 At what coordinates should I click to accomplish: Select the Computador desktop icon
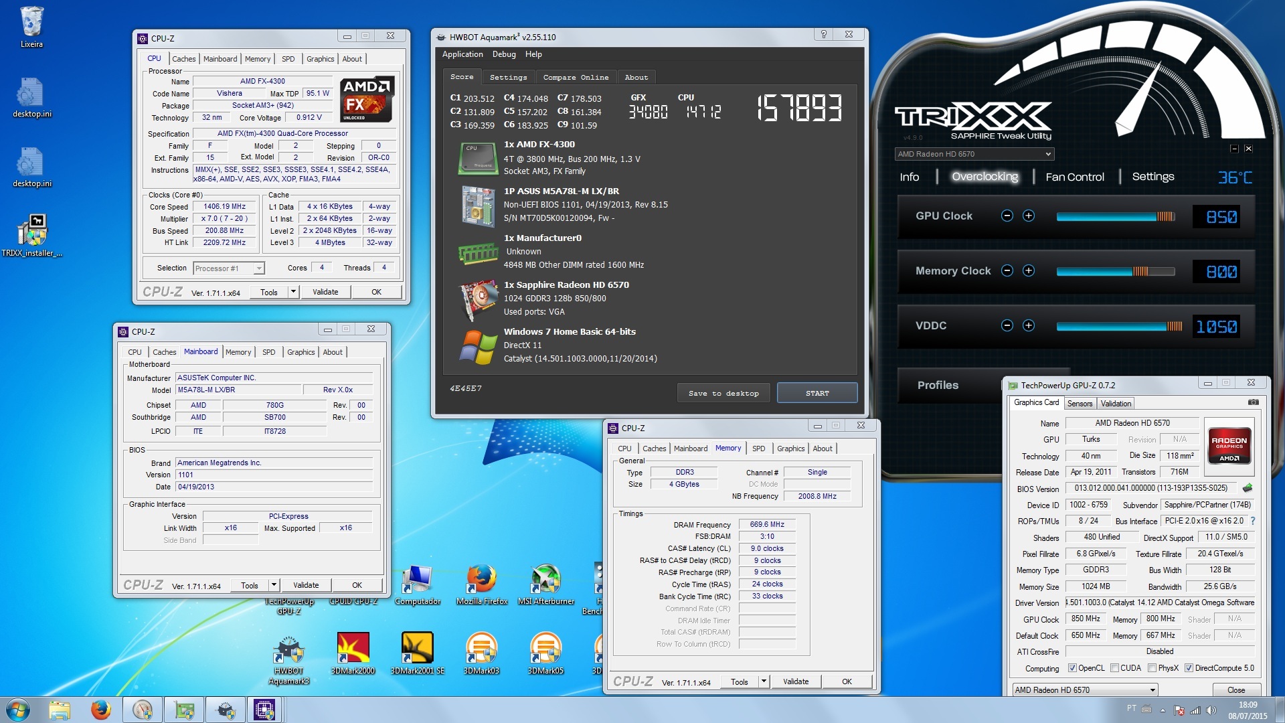coord(418,585)
